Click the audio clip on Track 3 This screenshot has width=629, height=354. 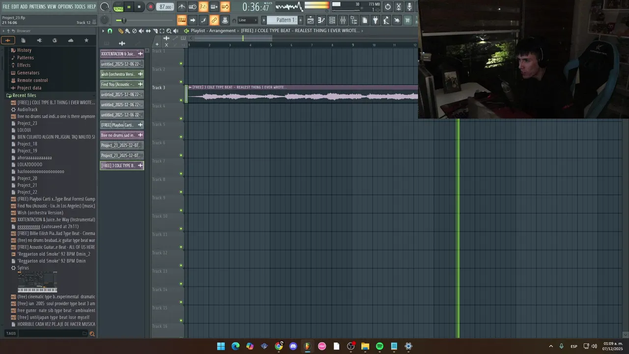click(x=302, y=94)
